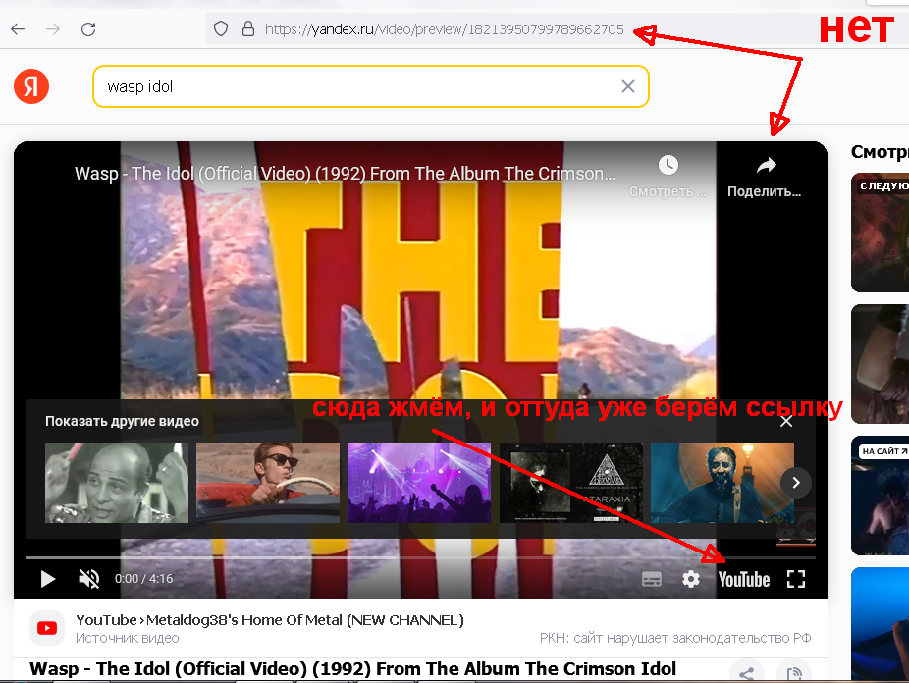Click the Yandex logo icon
Image resolution: width=909 pixels, height=683 pixels.
pyautogui.click(x=31, y=86)
